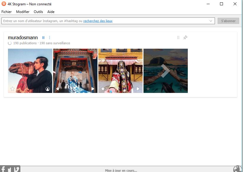The height and width of the screenshot is (172, 243).
Task: Open the three-dot options for muradosmann
Action: (x=50, y=37)
